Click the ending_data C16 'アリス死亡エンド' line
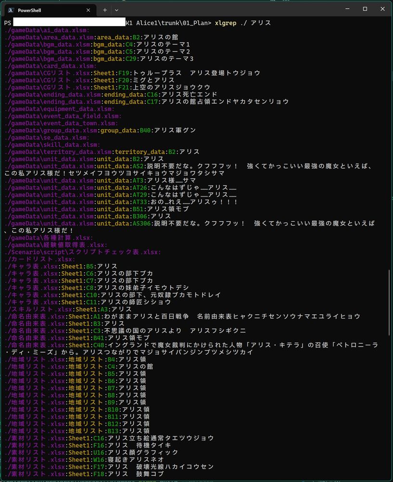Viewport: 393px width, 482px height. [111, 94]
